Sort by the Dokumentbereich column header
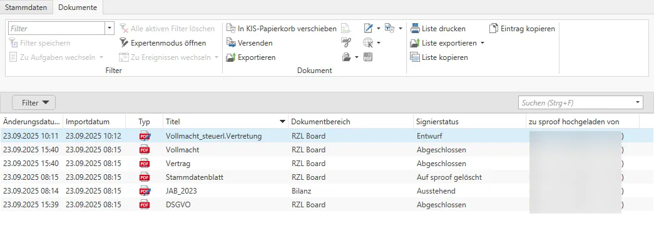 click(x=350, y=122)
